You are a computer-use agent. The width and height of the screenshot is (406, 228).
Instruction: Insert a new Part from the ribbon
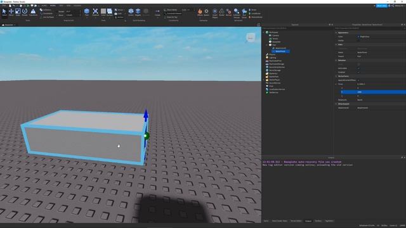click(x=87, y=12)
